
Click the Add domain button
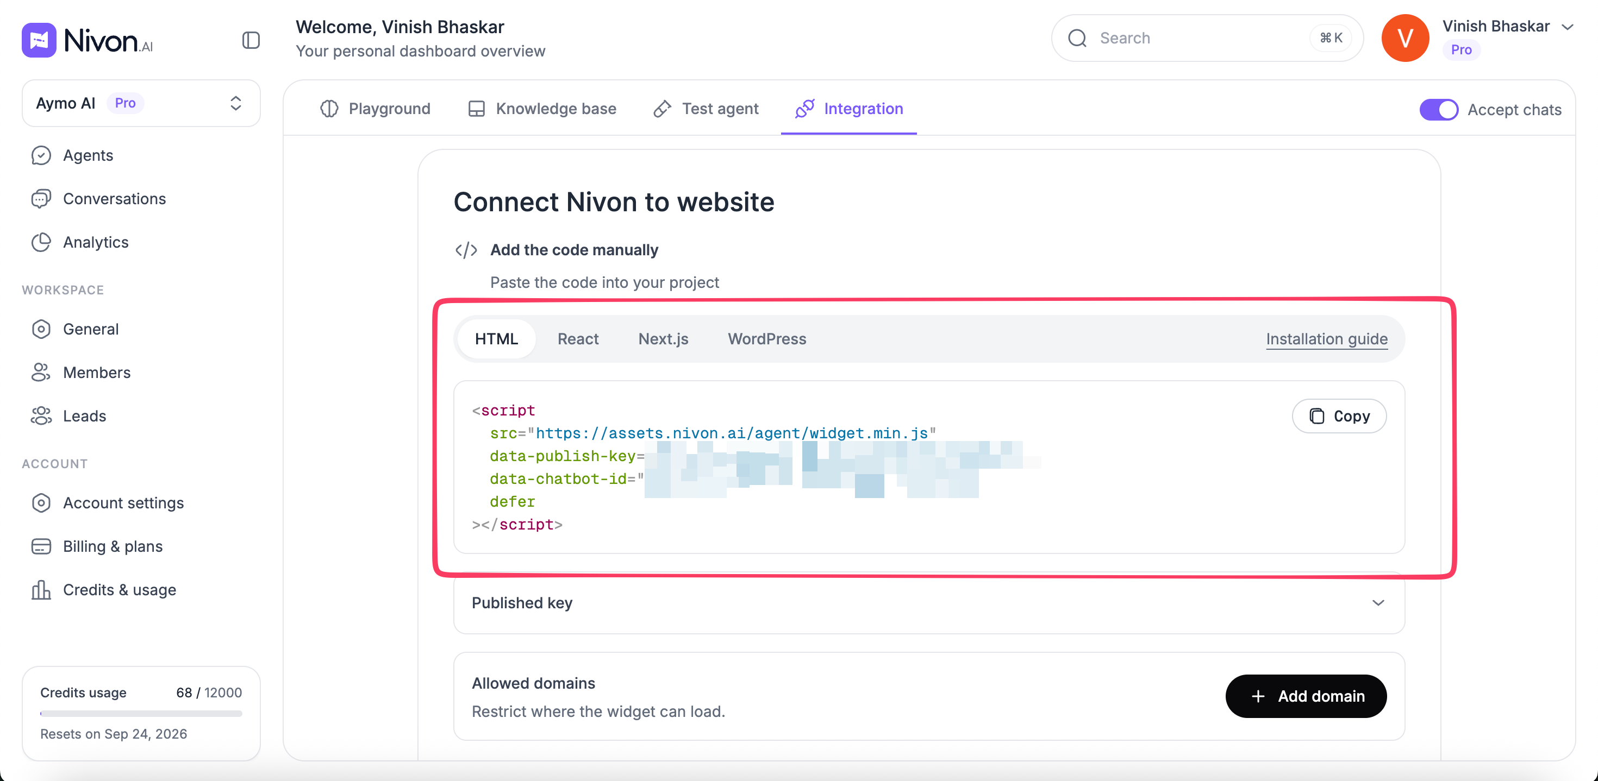1306,696
